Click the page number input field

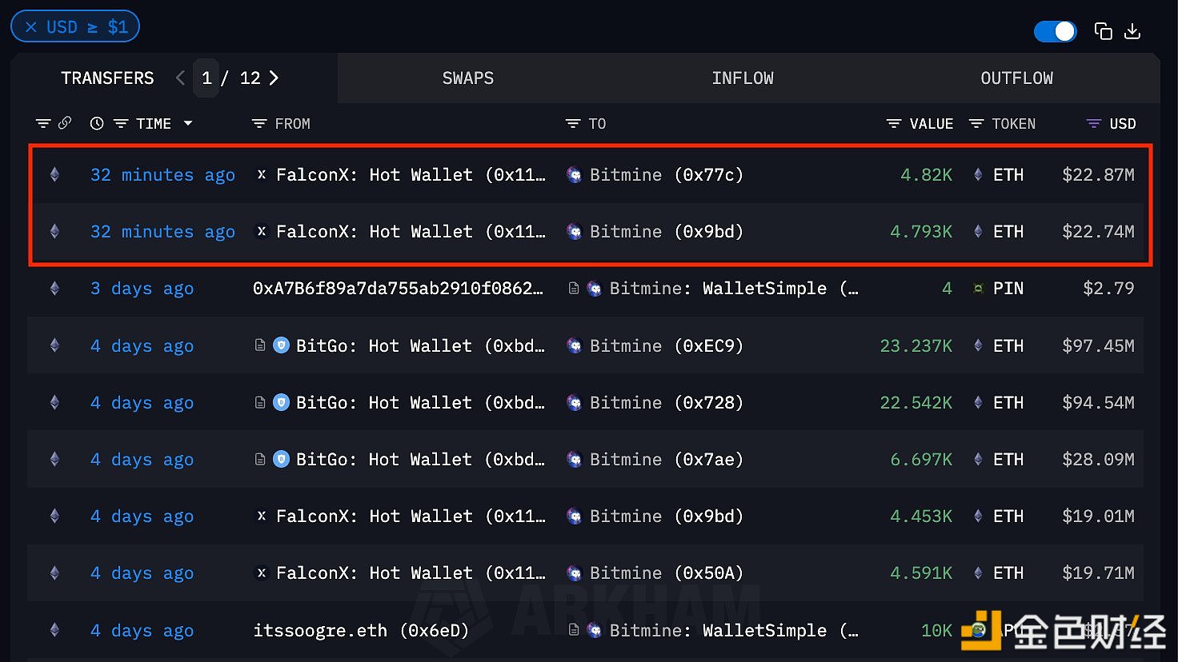206,78
